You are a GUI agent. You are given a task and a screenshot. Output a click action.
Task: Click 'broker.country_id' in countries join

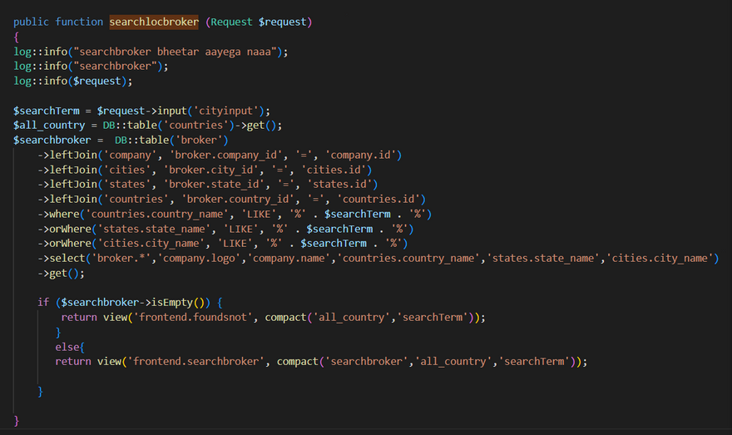point(238,200)
